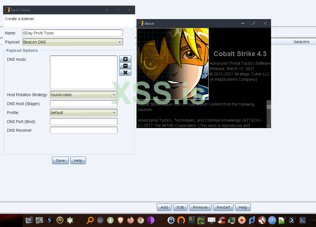The image size is (316, 227).
Task: Click the X icon to clear DNS hosts
Action: [x=125, y=72]
